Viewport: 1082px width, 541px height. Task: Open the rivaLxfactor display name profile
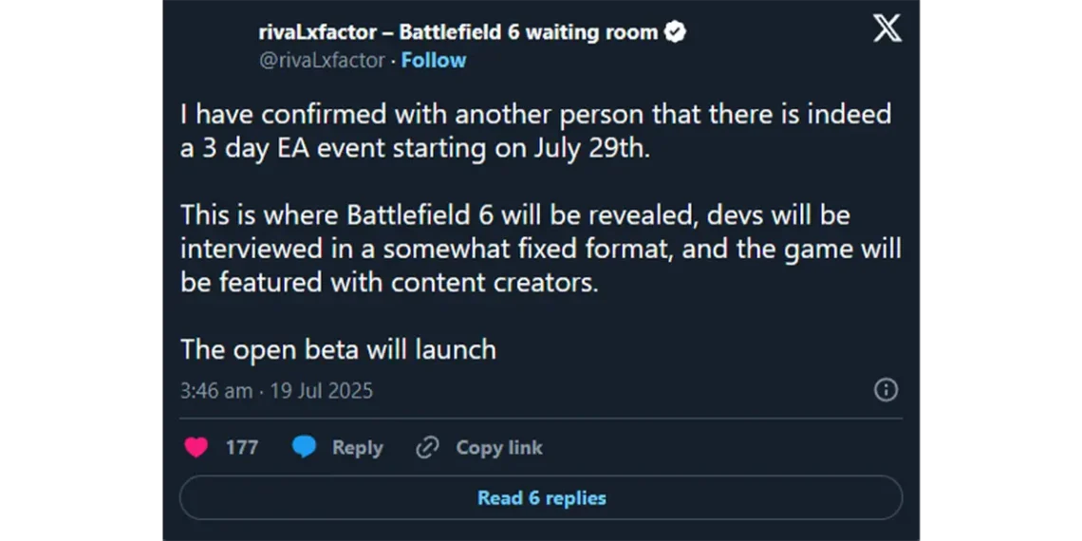point(458,31)
